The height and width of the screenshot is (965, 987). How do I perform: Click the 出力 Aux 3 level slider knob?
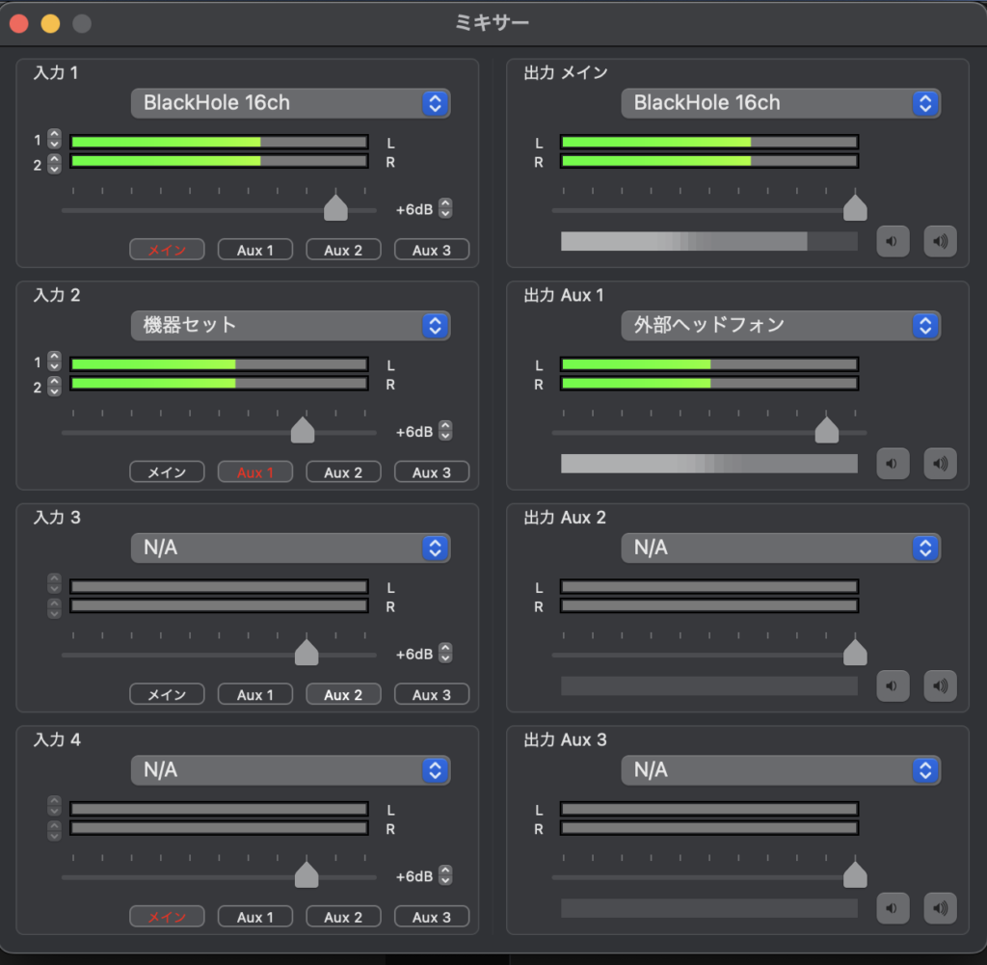tap(855, 874)
